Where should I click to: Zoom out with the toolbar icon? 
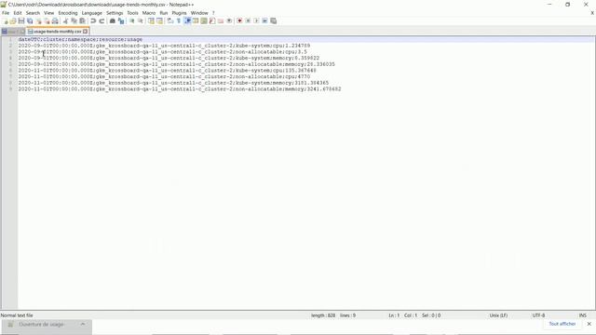click(x=141, y=20)
